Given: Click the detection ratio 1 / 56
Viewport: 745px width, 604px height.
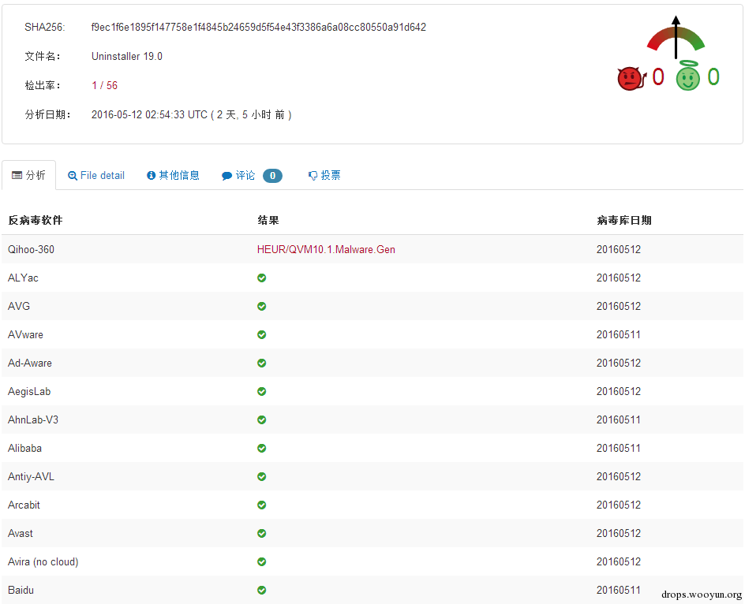Looking at the screenshot, I should (x=104, y=85).
